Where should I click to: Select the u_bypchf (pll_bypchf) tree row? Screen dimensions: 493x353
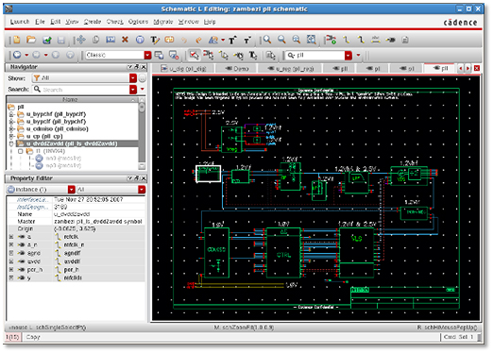point(56,114)
